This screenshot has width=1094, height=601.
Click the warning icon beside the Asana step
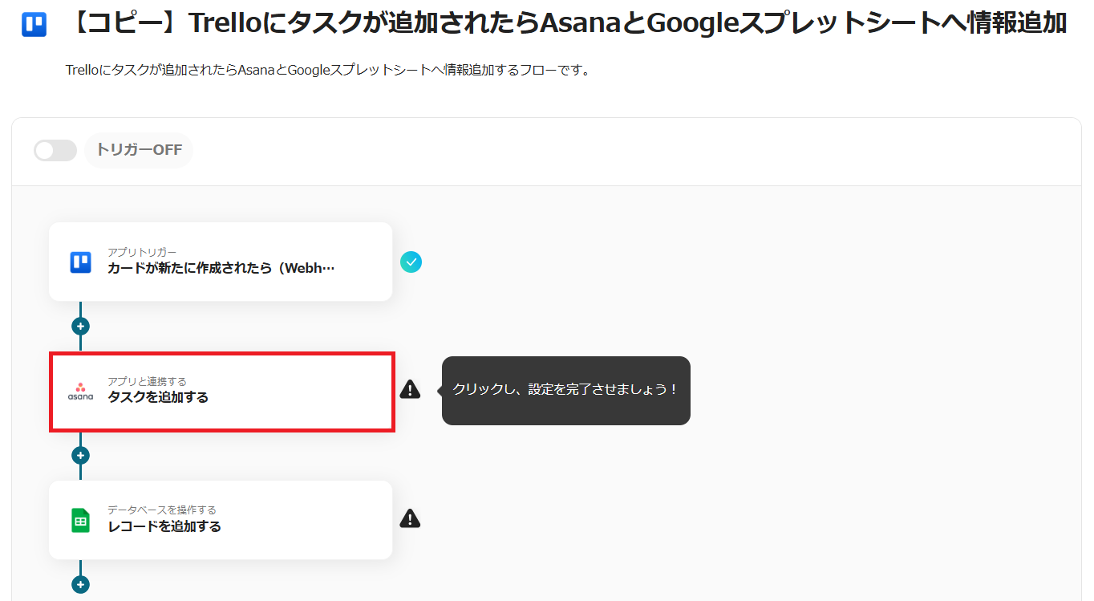tap(410, 390)
